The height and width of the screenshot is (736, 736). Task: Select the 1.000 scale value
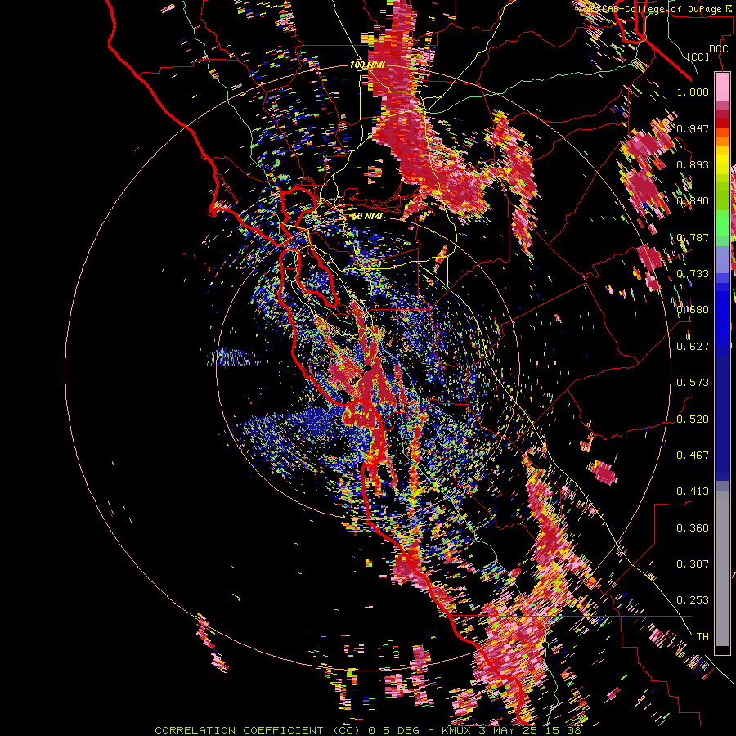point(693,92)
